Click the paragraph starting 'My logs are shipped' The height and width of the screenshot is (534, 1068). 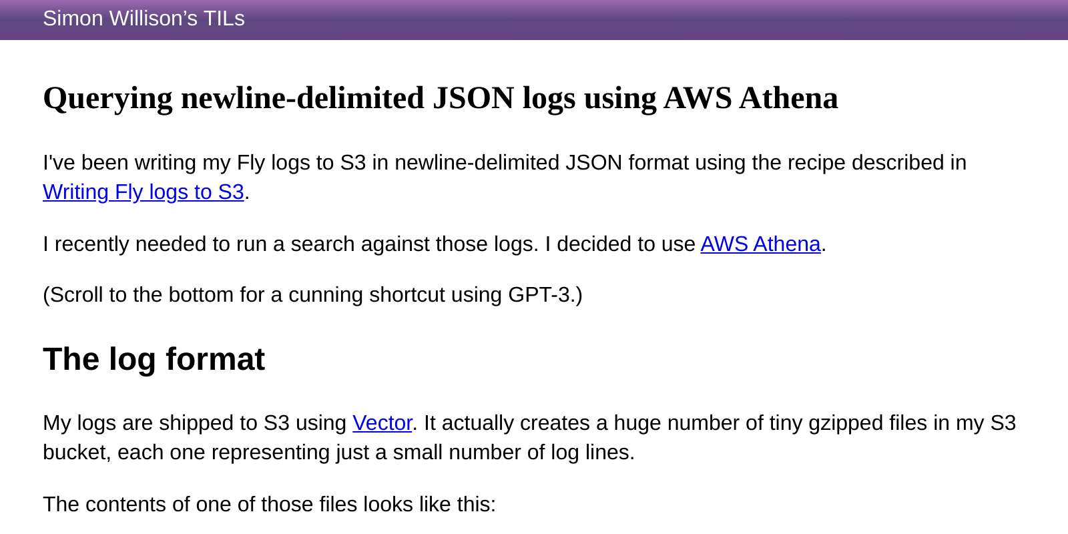click(529, 438)
